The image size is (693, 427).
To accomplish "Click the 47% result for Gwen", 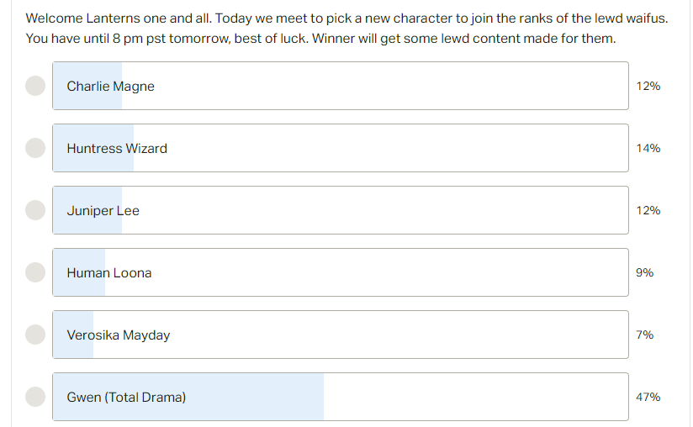I will point(648,397).
